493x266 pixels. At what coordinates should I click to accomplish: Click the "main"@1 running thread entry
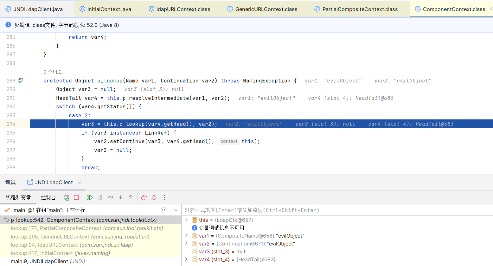(x=48, y=210)
